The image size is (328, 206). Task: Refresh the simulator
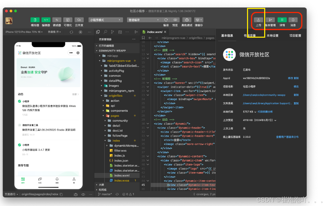[72, 32]
